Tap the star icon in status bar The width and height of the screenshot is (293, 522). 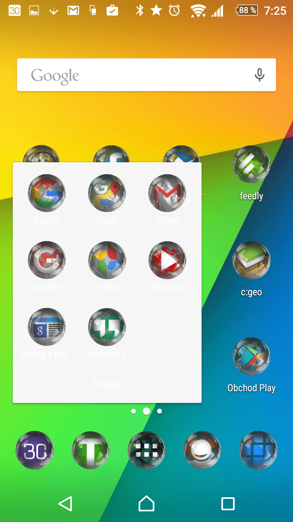click(157, 10)
